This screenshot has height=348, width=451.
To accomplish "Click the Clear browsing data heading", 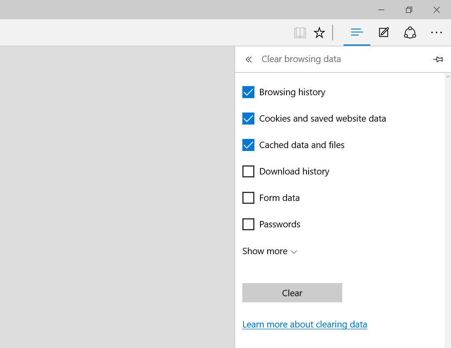I will pos(301,59).
